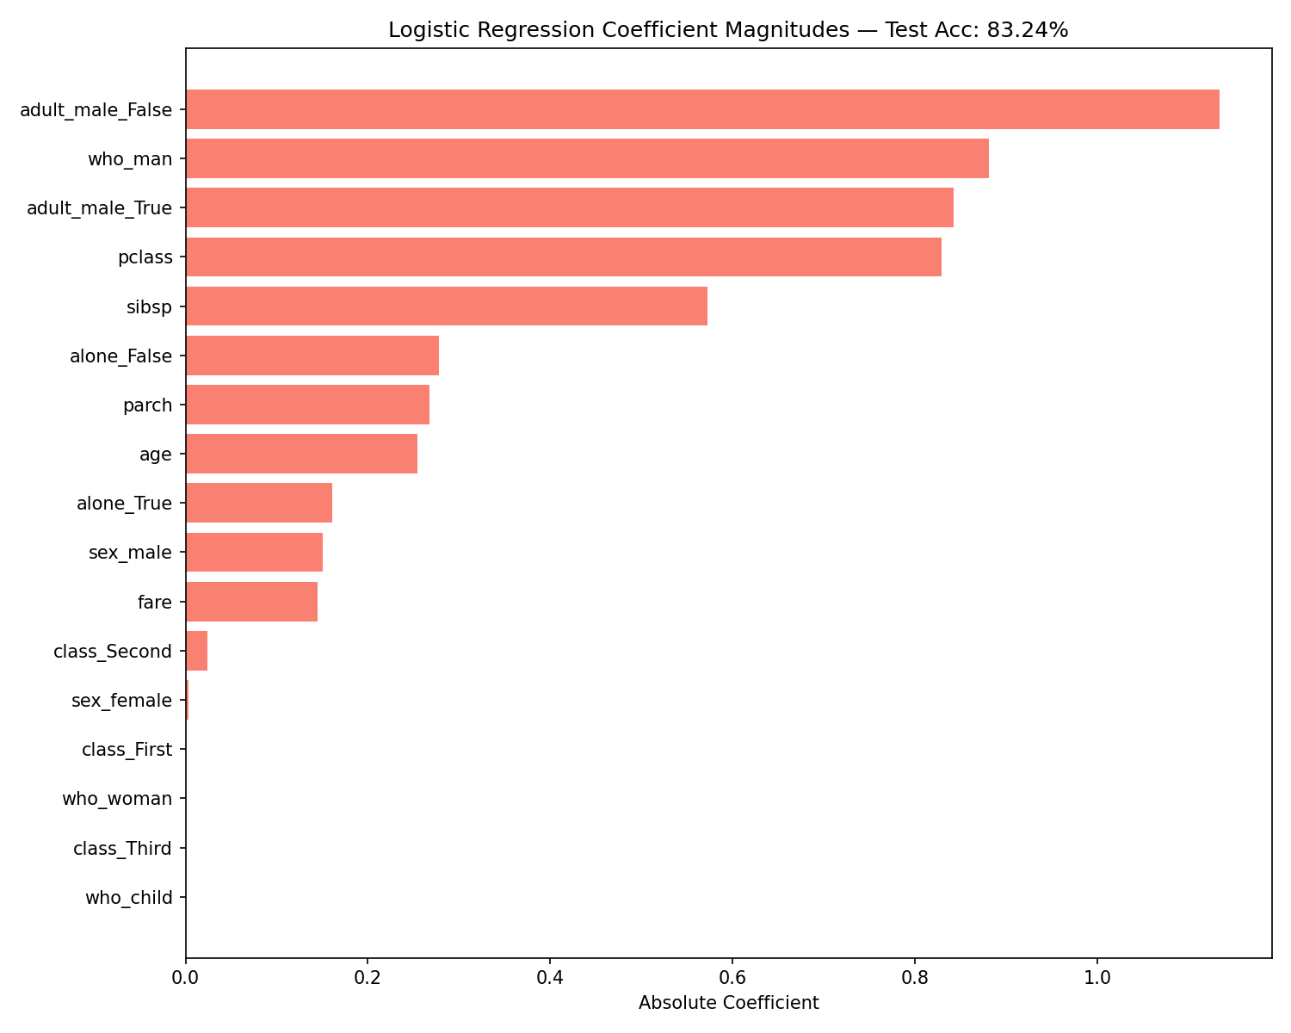This screenshot has height=1033, width=1291.
Task: Select the sex_male bar
Action: [x=254, y=552]
